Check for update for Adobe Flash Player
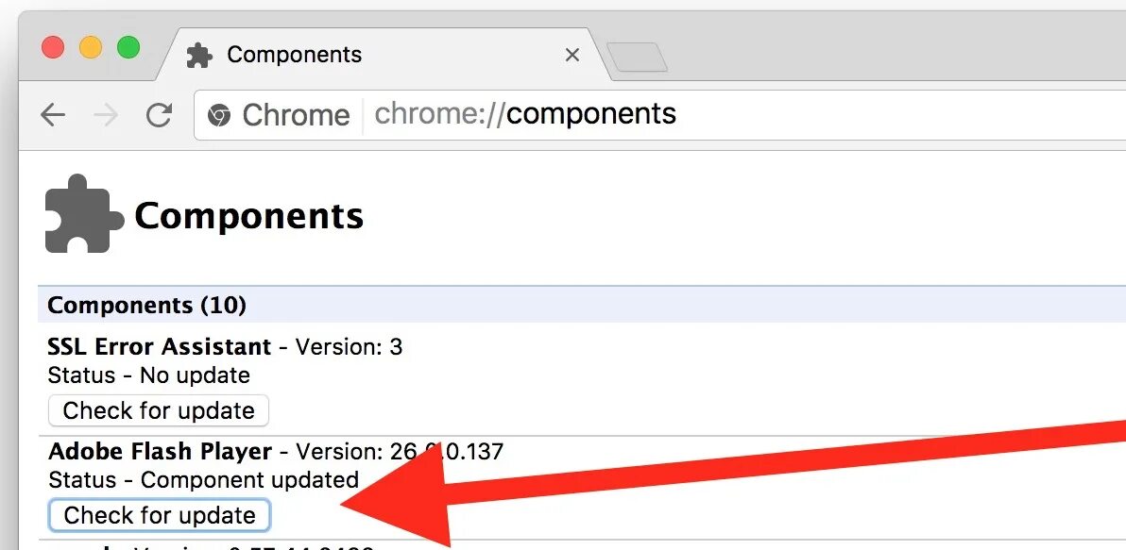1126x550 pixels. pos(159,515)
